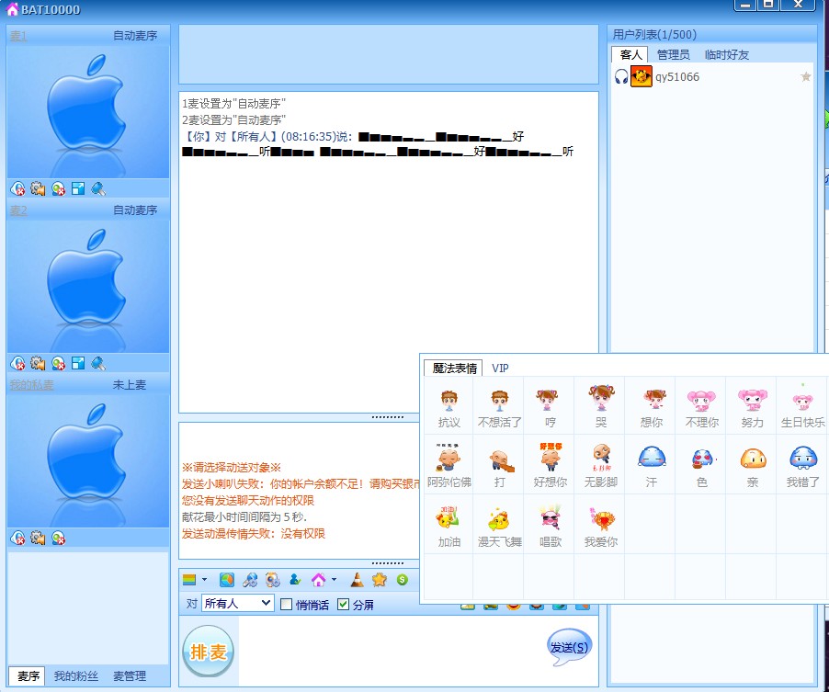Click the rainbow color stripes swatch
829x692 pixels.
click(x=189, y=580)
